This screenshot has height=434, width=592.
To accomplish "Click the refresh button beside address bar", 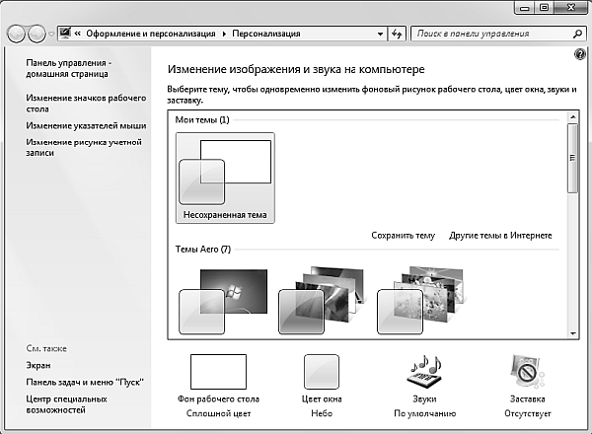I will tap(397, 34).
